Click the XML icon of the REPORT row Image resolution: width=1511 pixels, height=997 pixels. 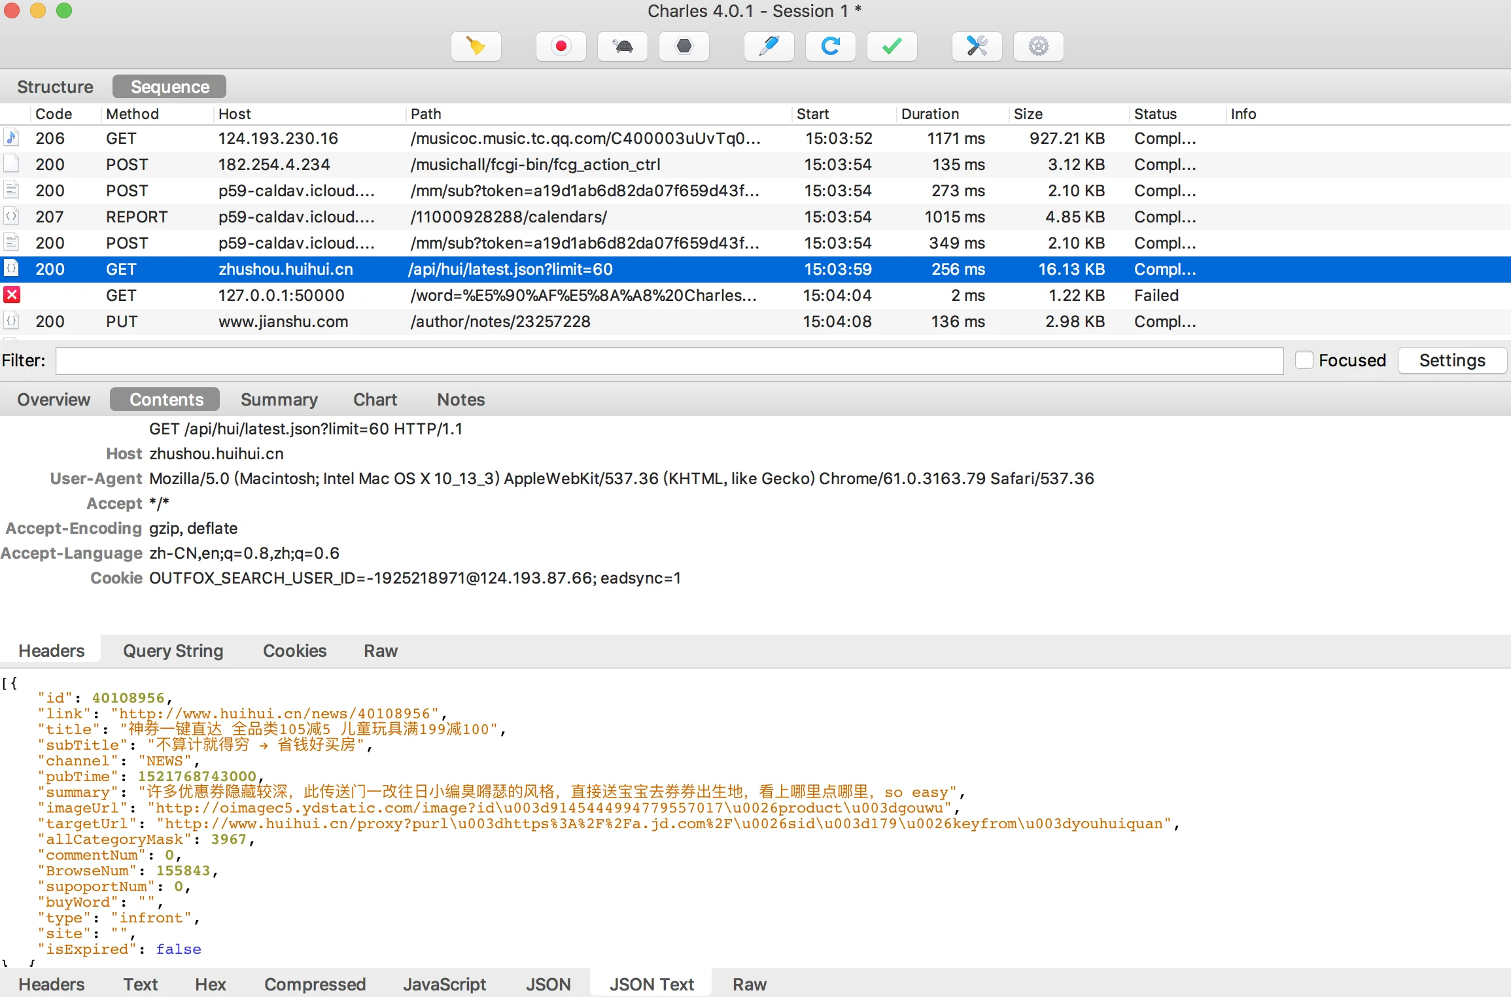[11, 217]
